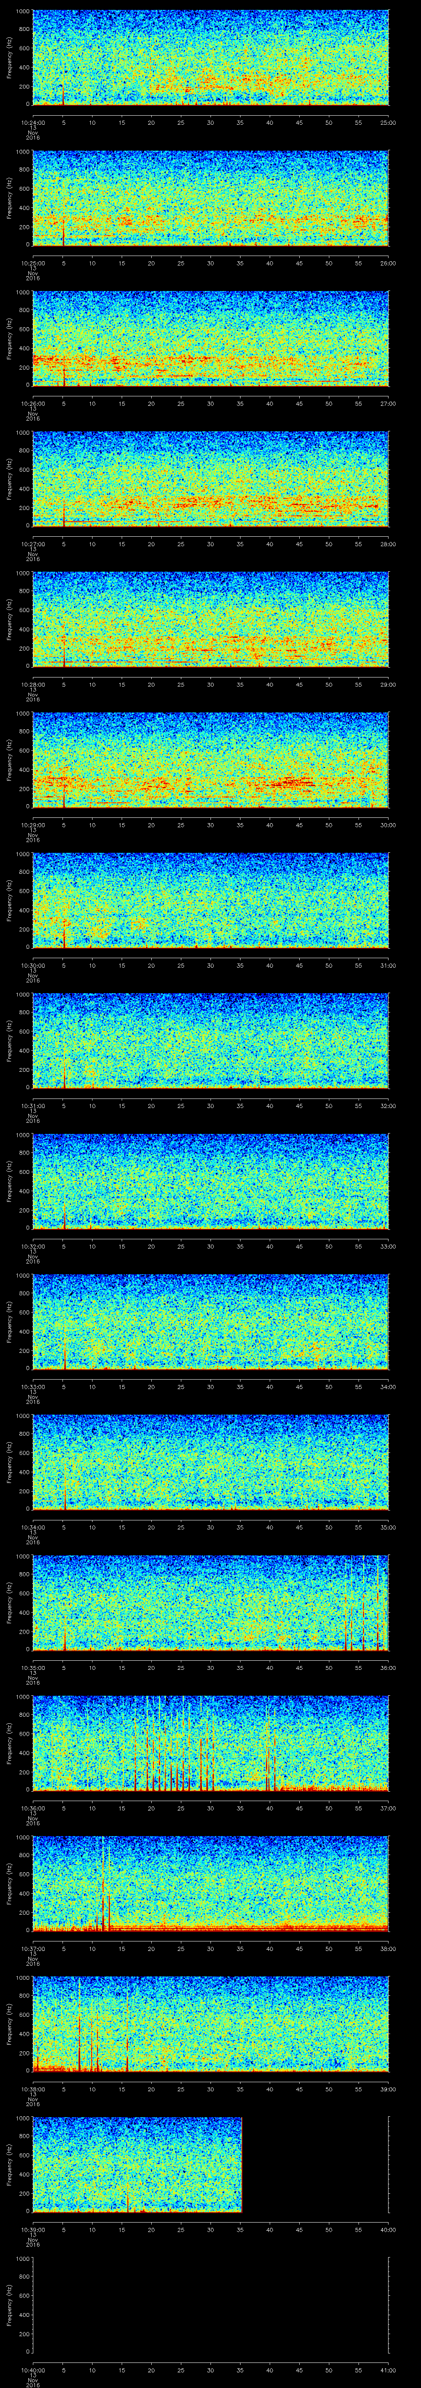This screenshot has height=2388, width=421.
Task: Select the '10:38:00' start time label
Action: 32,2090
